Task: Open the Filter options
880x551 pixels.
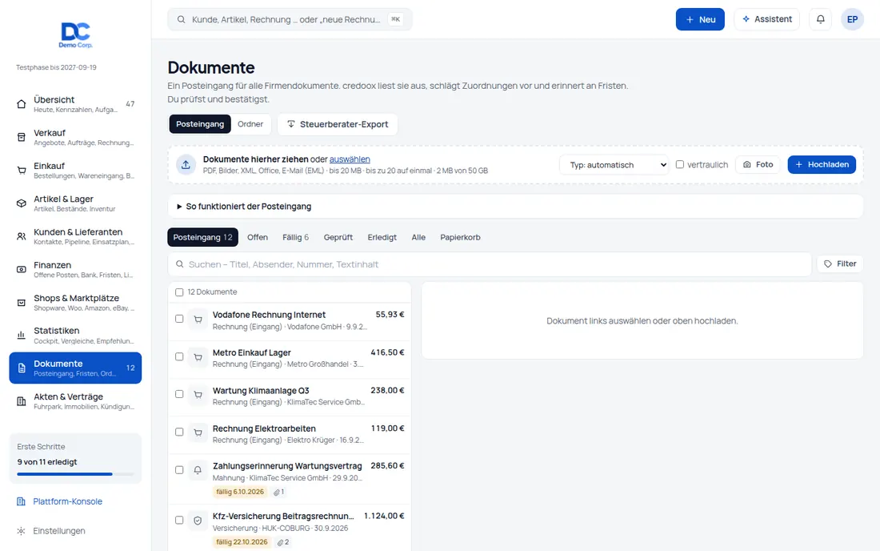Action: point(839,264)
